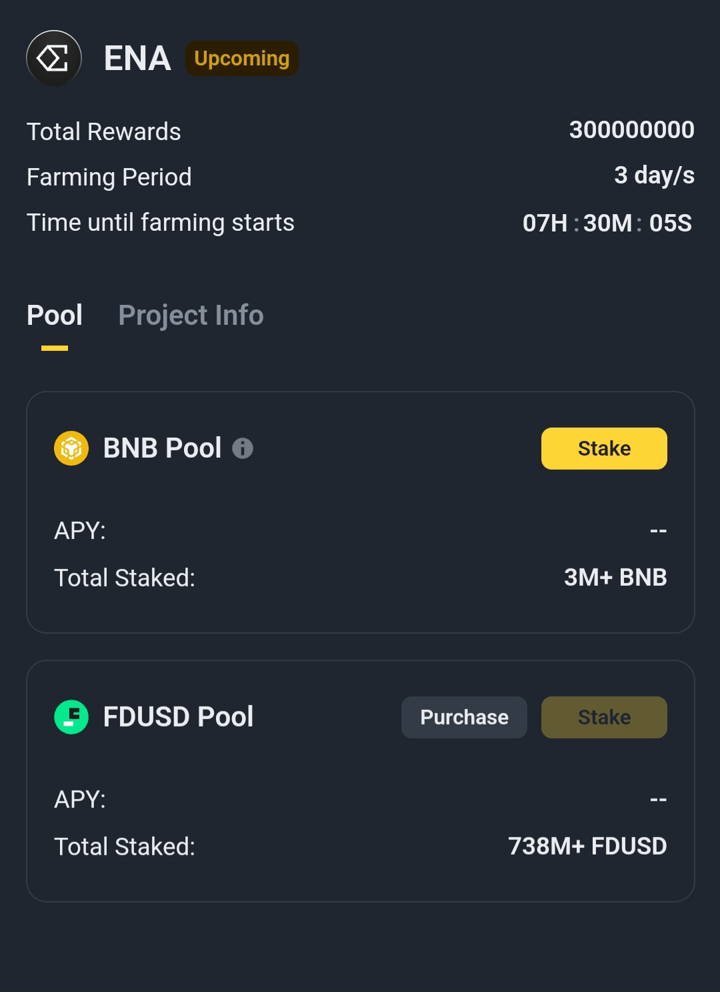Tap the 3M+ BNB total staked value
This screenshot has width=720, height=992.
click(x=615, y=578)
